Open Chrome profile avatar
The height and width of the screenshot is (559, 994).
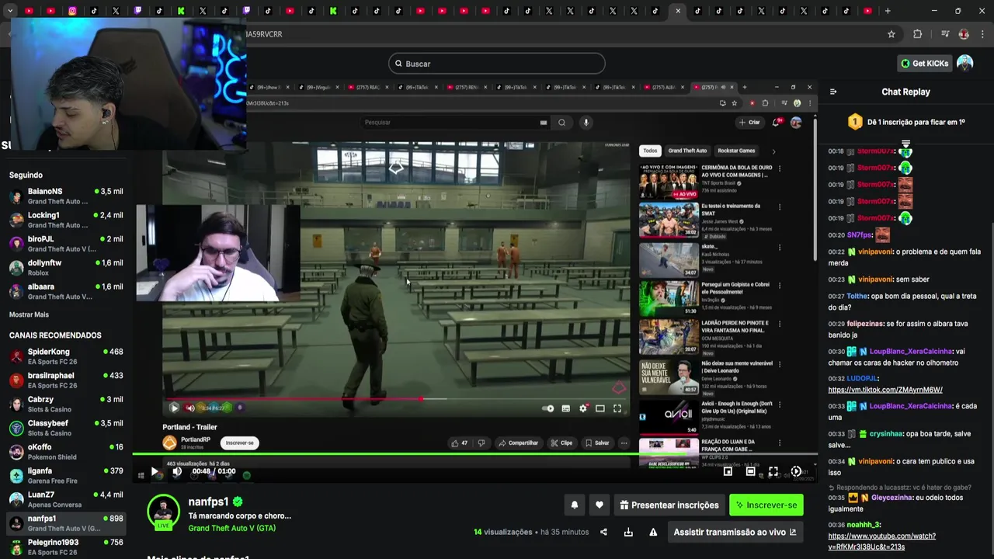pyautogui.click(x=964, y=34)
